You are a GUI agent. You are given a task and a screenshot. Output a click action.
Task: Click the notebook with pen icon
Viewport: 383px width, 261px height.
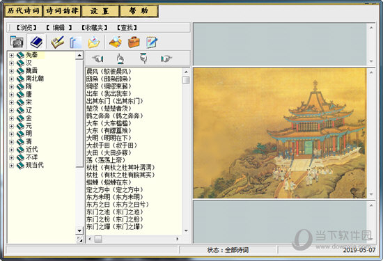click(x=57, y=42)
